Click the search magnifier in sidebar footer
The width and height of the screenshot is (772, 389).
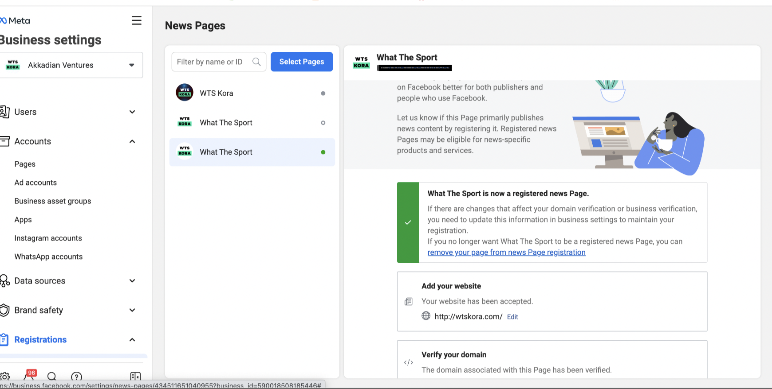[52, 377]
